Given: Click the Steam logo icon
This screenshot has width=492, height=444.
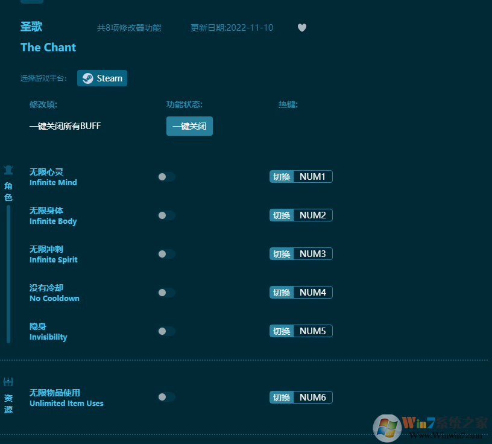Looking at the screenshot, I should coord(88,78).
